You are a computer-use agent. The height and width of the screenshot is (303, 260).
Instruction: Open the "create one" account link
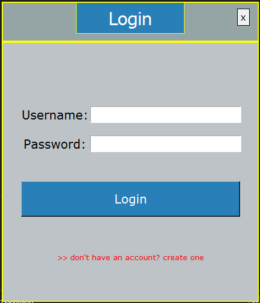pyautogui.click(x=183, y=258)
